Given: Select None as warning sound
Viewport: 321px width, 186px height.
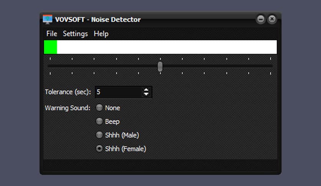Looking at the screenshot, I should coord(108,108).
